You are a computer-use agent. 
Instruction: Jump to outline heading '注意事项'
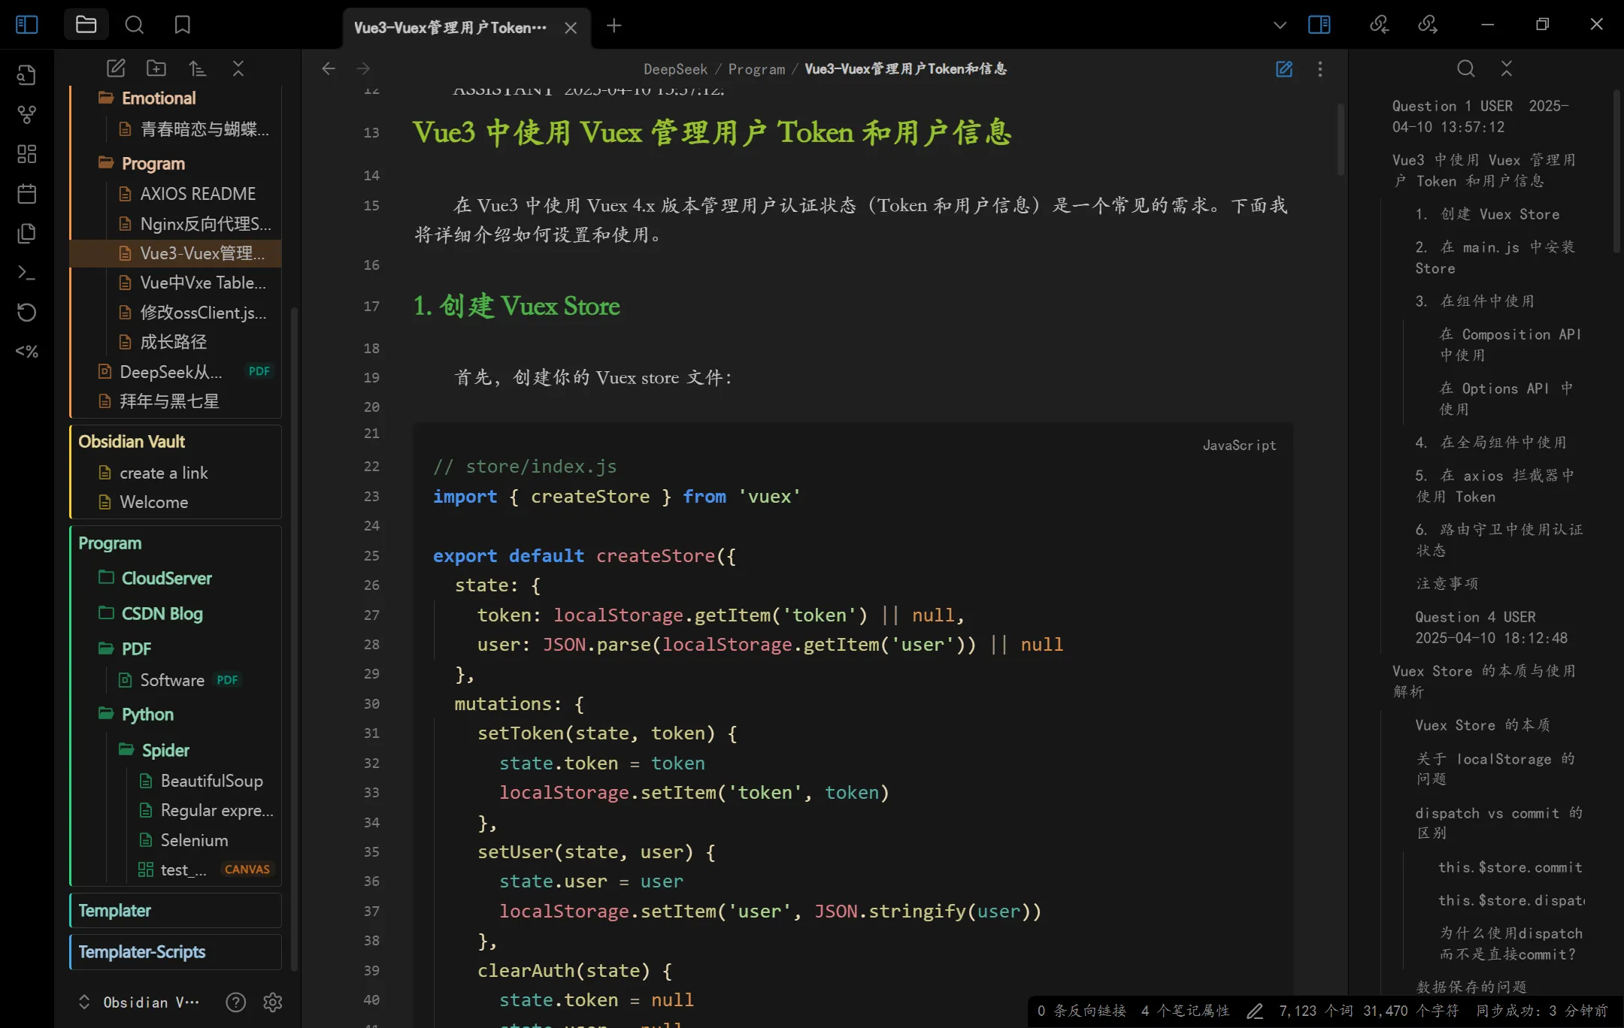[1447, 583]
